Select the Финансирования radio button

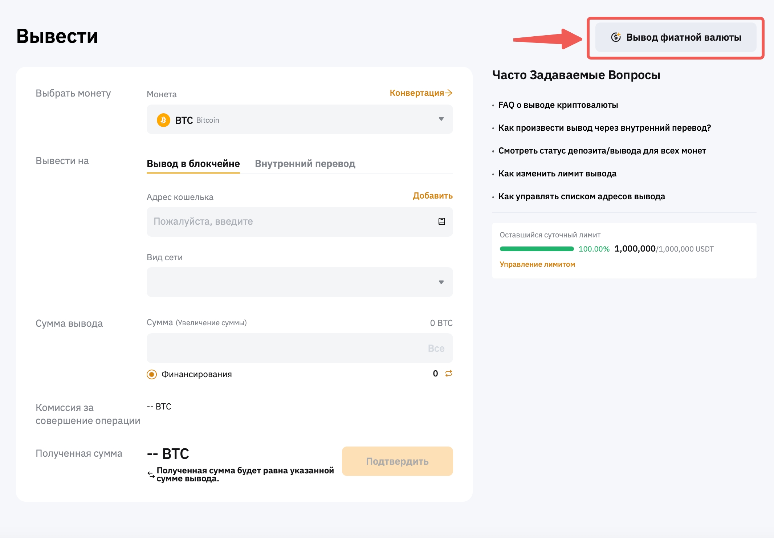(152, 374)
